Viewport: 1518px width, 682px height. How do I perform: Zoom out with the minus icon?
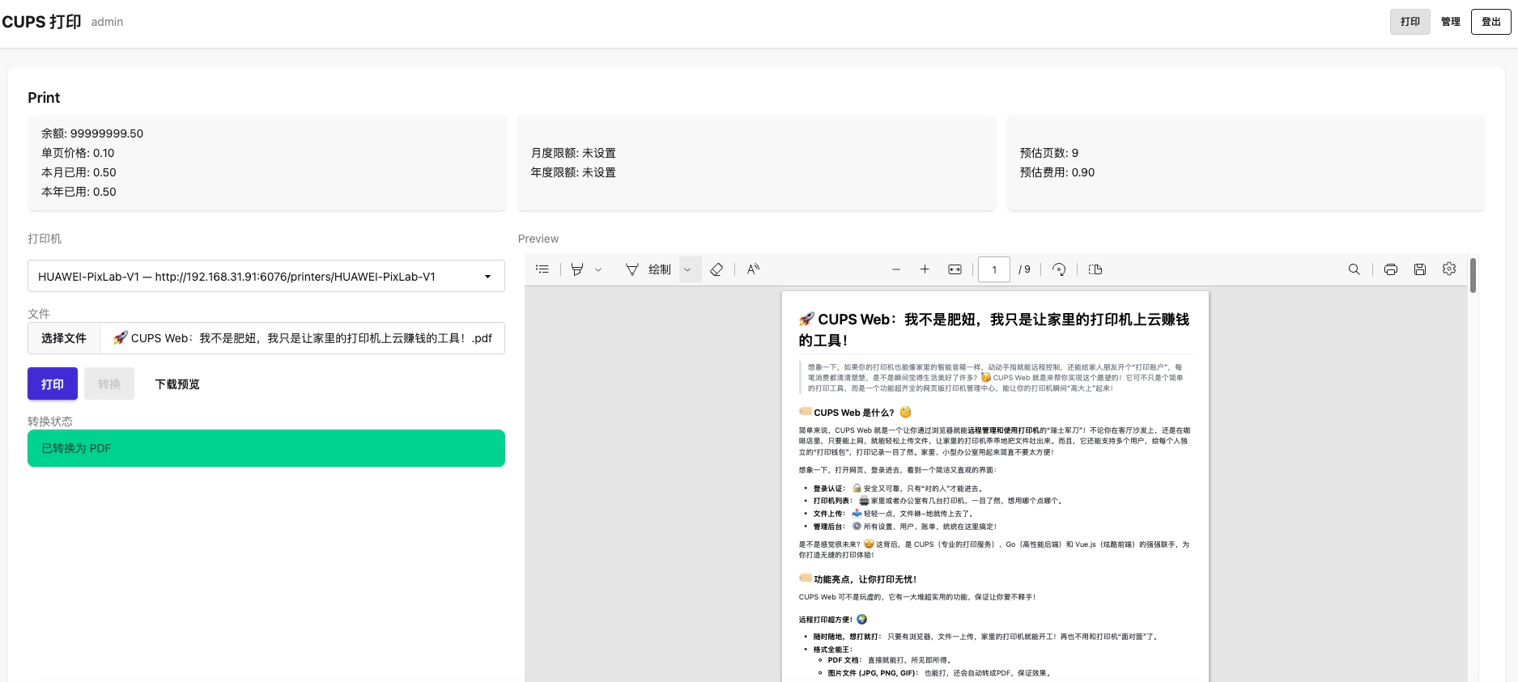[896, 269]
